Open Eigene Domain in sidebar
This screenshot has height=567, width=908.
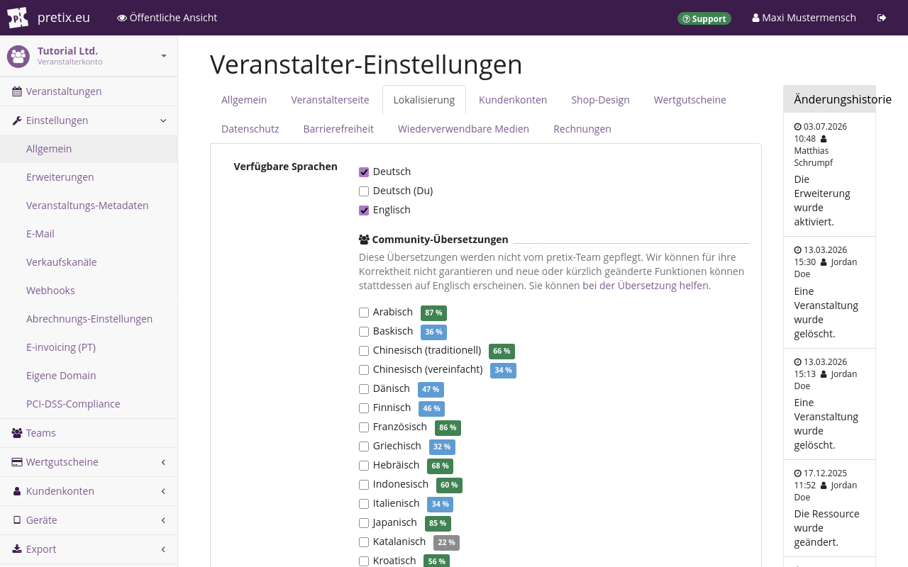[x=89, y=376]
